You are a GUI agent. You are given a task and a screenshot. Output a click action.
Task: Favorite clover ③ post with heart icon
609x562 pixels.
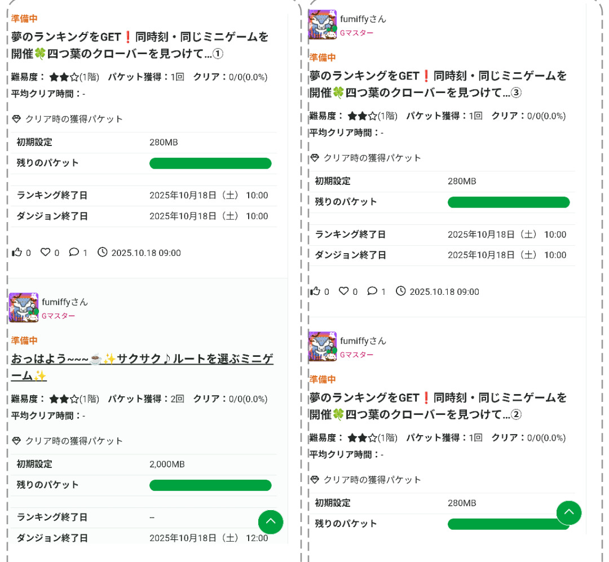(343, 291)
